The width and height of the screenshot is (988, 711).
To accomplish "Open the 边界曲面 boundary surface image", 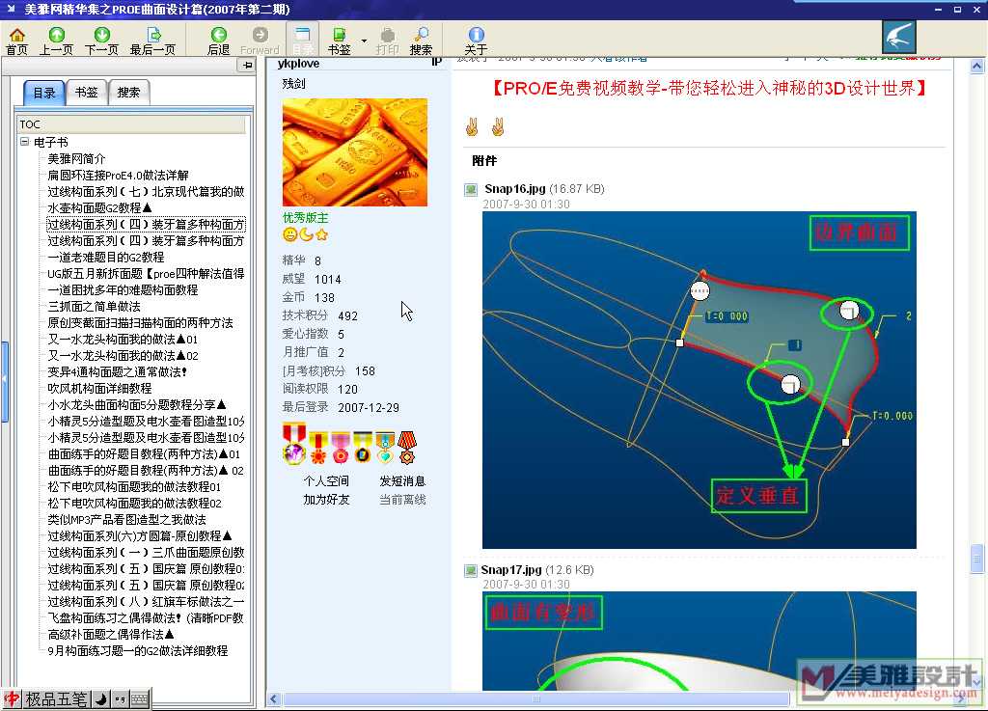I will [700, 380].
